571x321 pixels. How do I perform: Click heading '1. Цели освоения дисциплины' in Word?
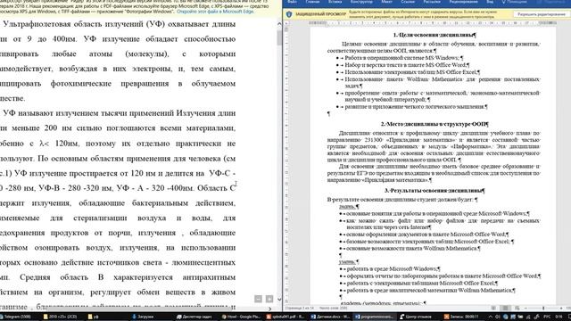[434, 35]
